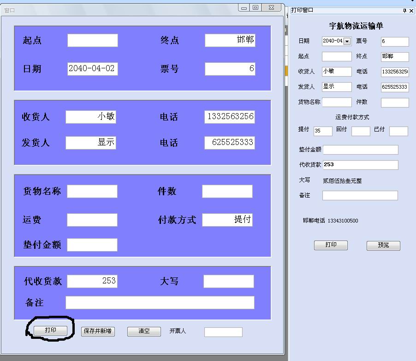Open the 日期 dropdown arrow in print panel
The width and height of the screenshot is (416, 361).
coord(347,41)
